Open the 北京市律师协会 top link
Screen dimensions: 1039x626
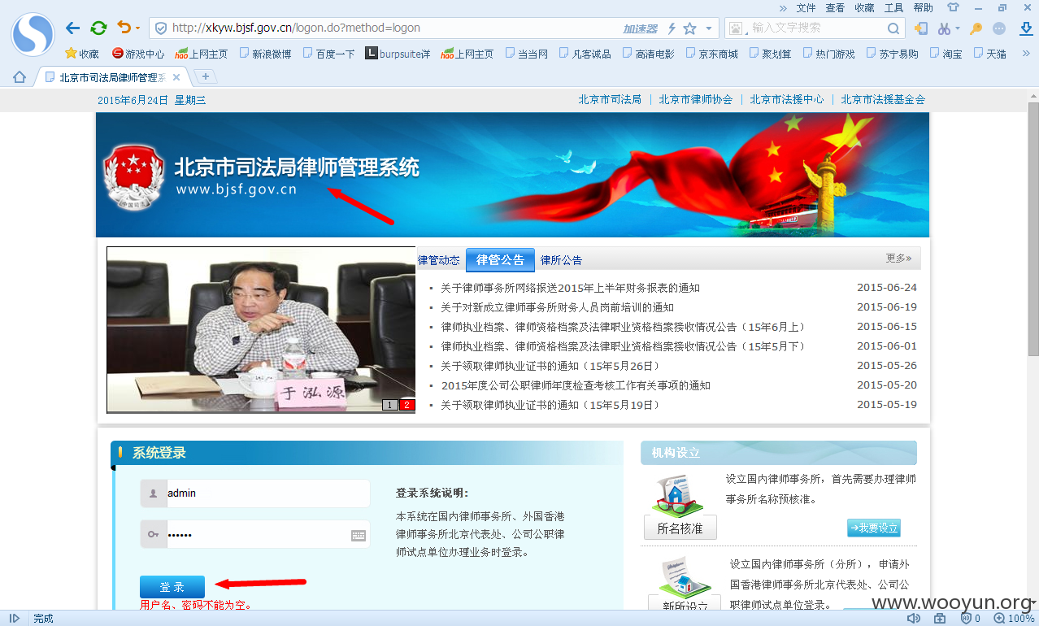pyautogui.click(x=696, y=99)
